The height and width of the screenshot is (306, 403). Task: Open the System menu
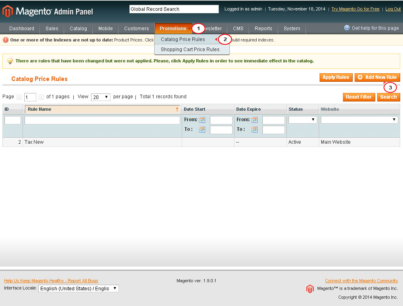pos(292,29)
